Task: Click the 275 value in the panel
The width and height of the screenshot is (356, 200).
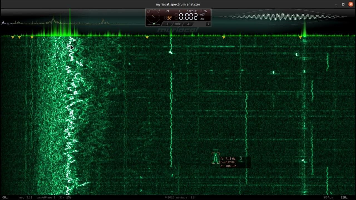Action: click(x=204, y=11)
